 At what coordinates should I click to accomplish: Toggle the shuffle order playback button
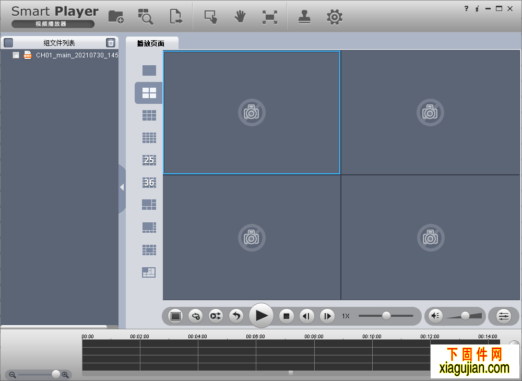(x=216, y=316)
